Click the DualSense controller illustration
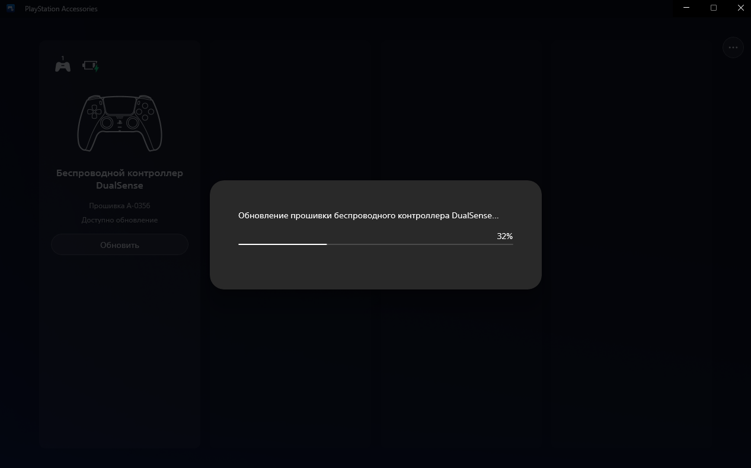Image resolution: width=751 pixels, height=468 pixels. pos(120,123)
